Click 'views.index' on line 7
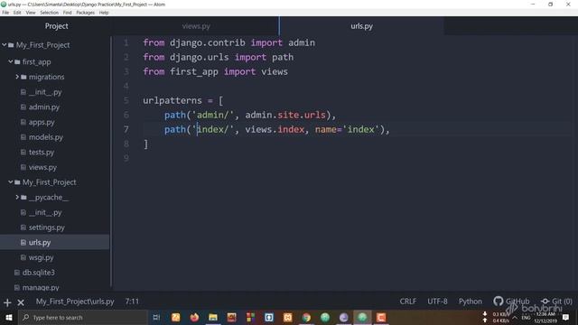 click(x=275, y=129)
